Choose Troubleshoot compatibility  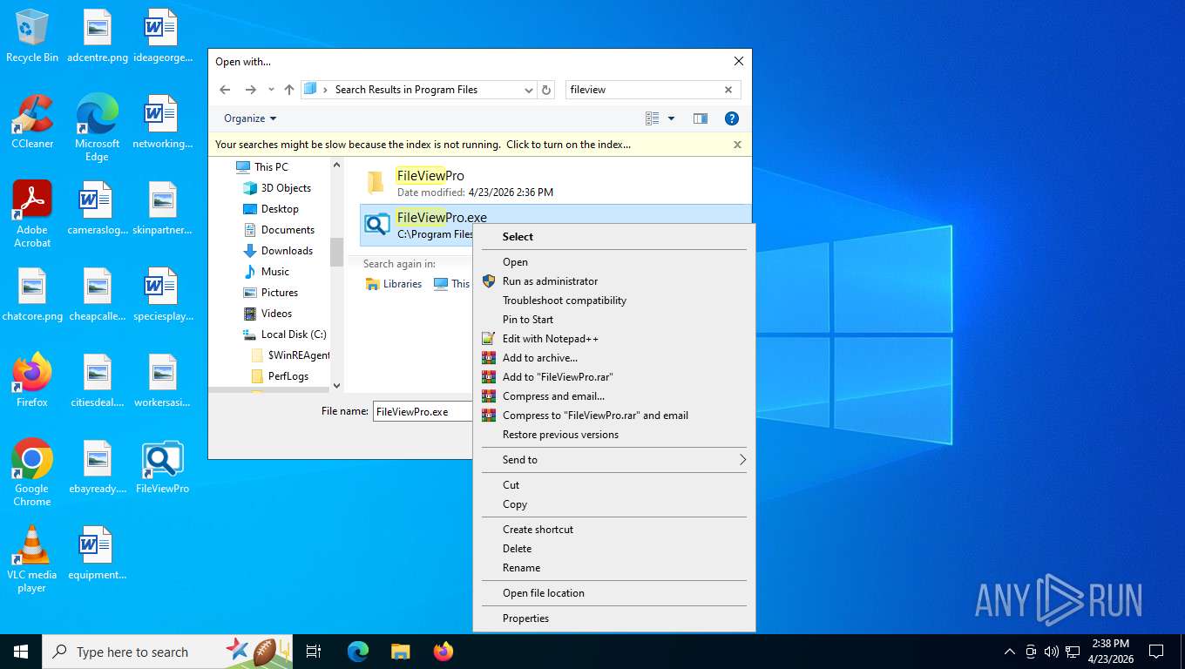tap(614, 301)
